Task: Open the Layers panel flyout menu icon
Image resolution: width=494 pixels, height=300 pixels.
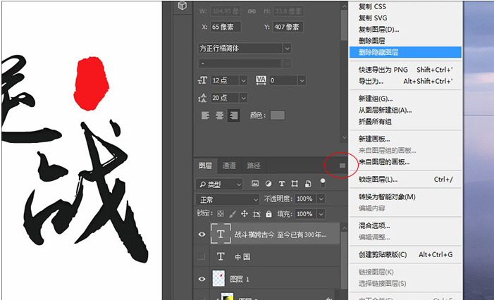Action: pos(342,165)
